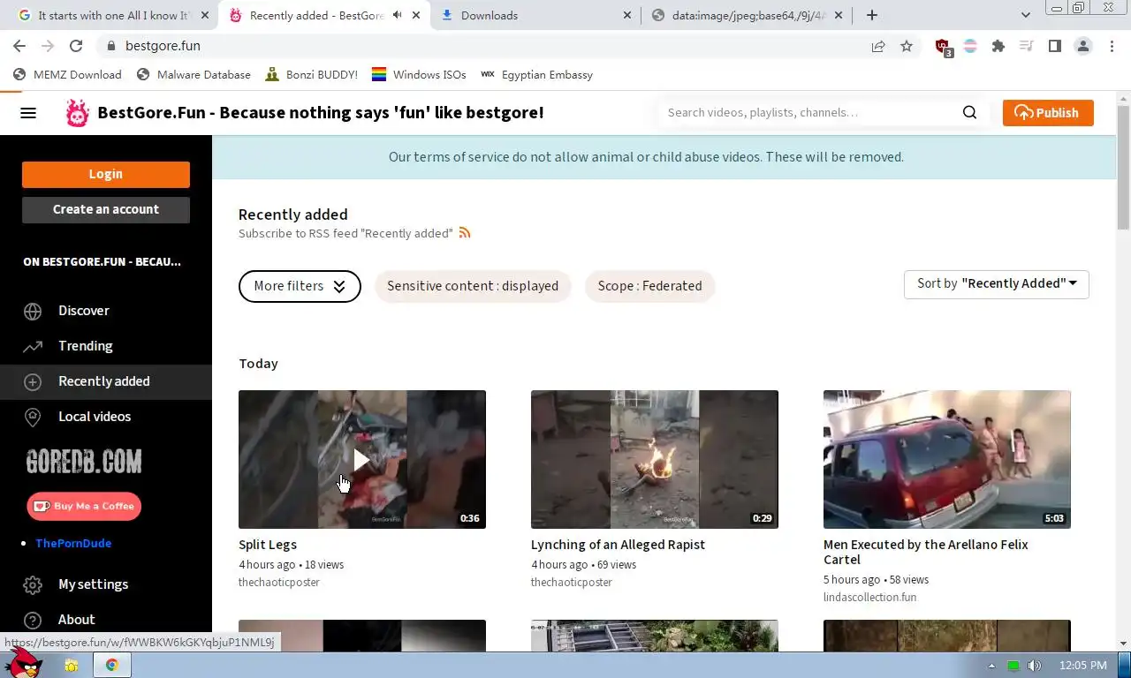Image resolution: width=1131 pixels, height=678 pixels.
Task: Switch to the Downloads tab
Action: click(535, 15)
